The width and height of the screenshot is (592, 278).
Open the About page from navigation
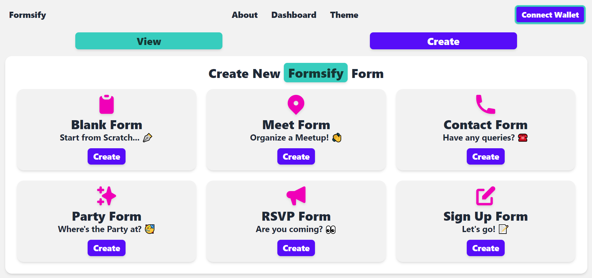[x=245, y=15]
